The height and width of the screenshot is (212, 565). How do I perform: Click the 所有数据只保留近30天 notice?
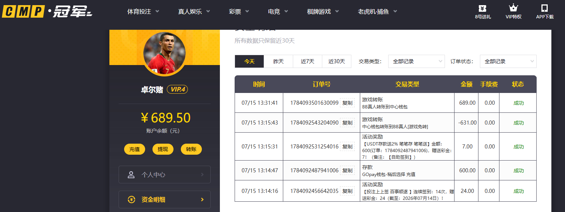264,41
